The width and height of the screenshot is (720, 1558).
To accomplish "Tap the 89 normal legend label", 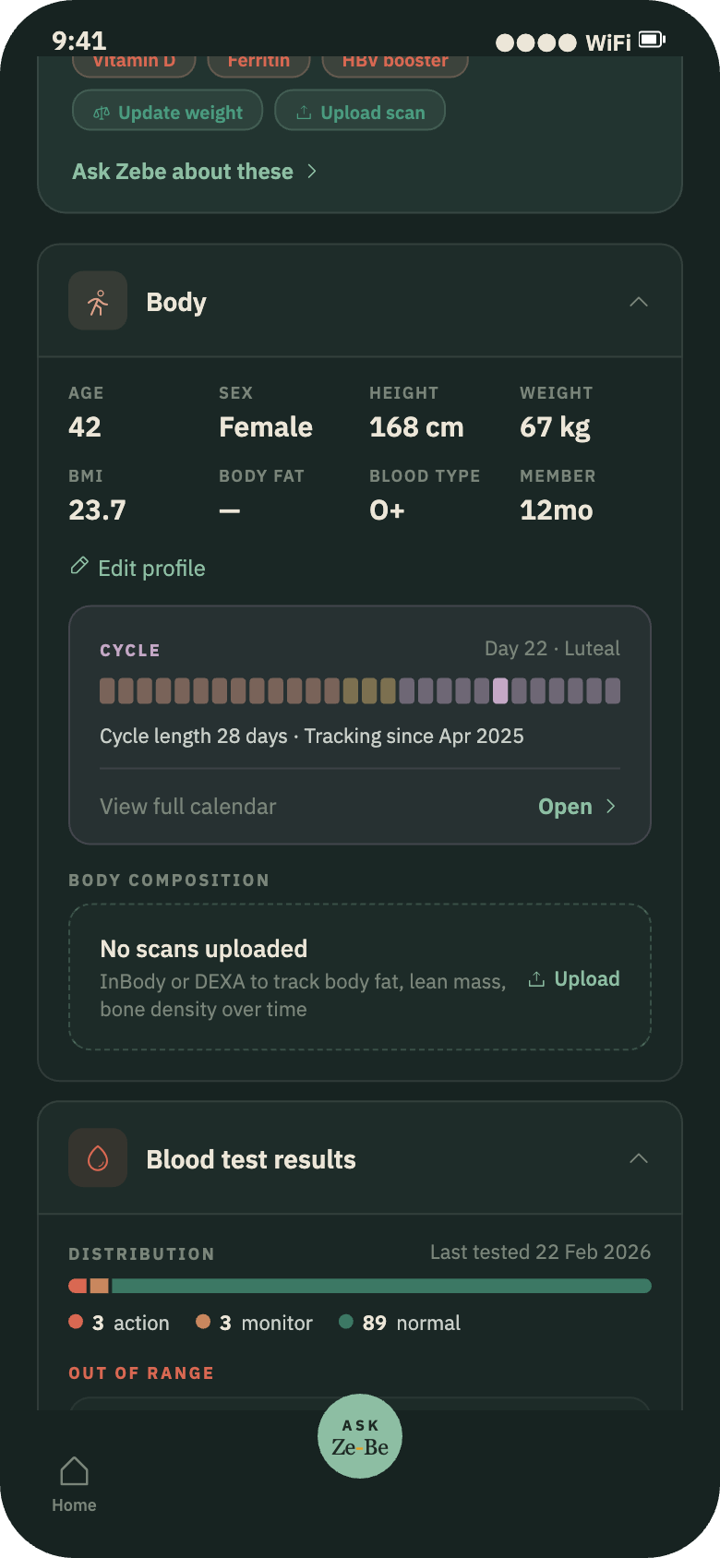I will [412, 1324].
